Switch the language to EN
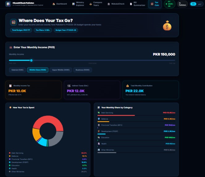This screenshot has width=205, height=177. [193, 4]
